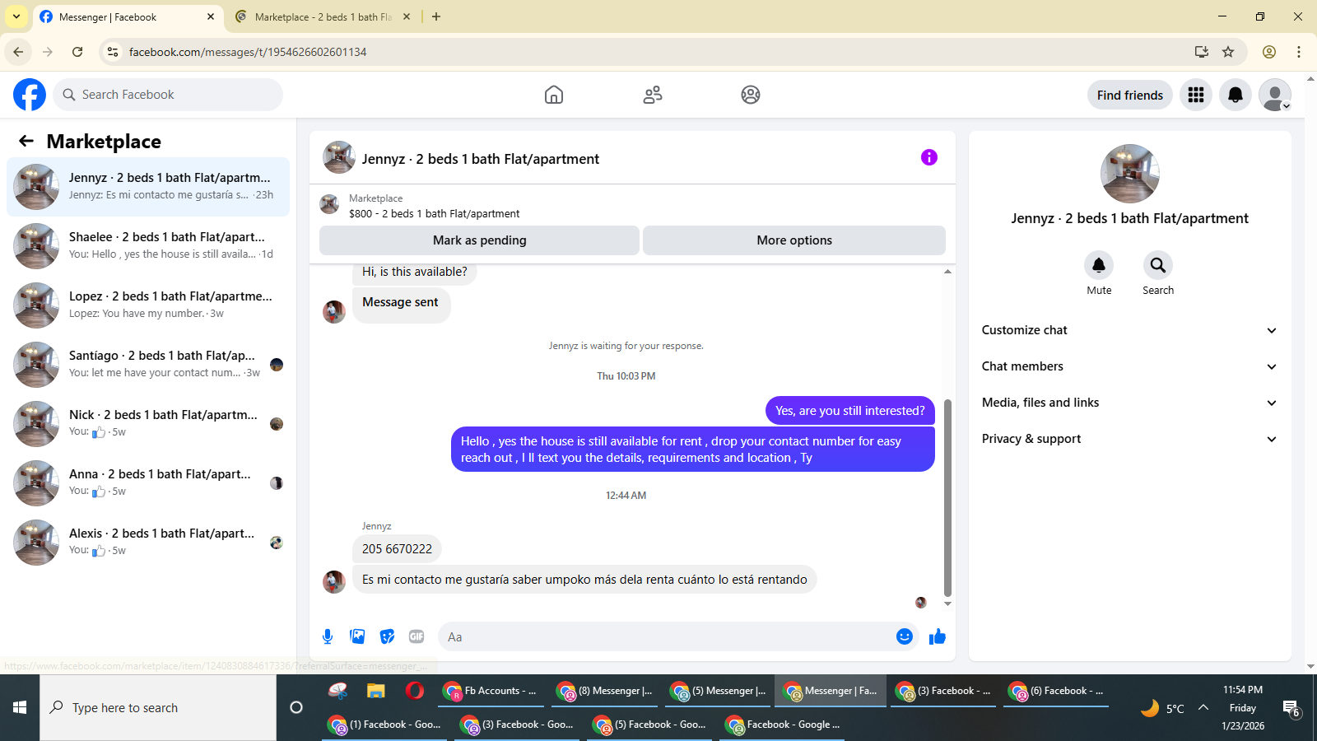The image size is (1317, 741).
Task: Open the emoji picker smiley icon
Action: coord(905,636)
